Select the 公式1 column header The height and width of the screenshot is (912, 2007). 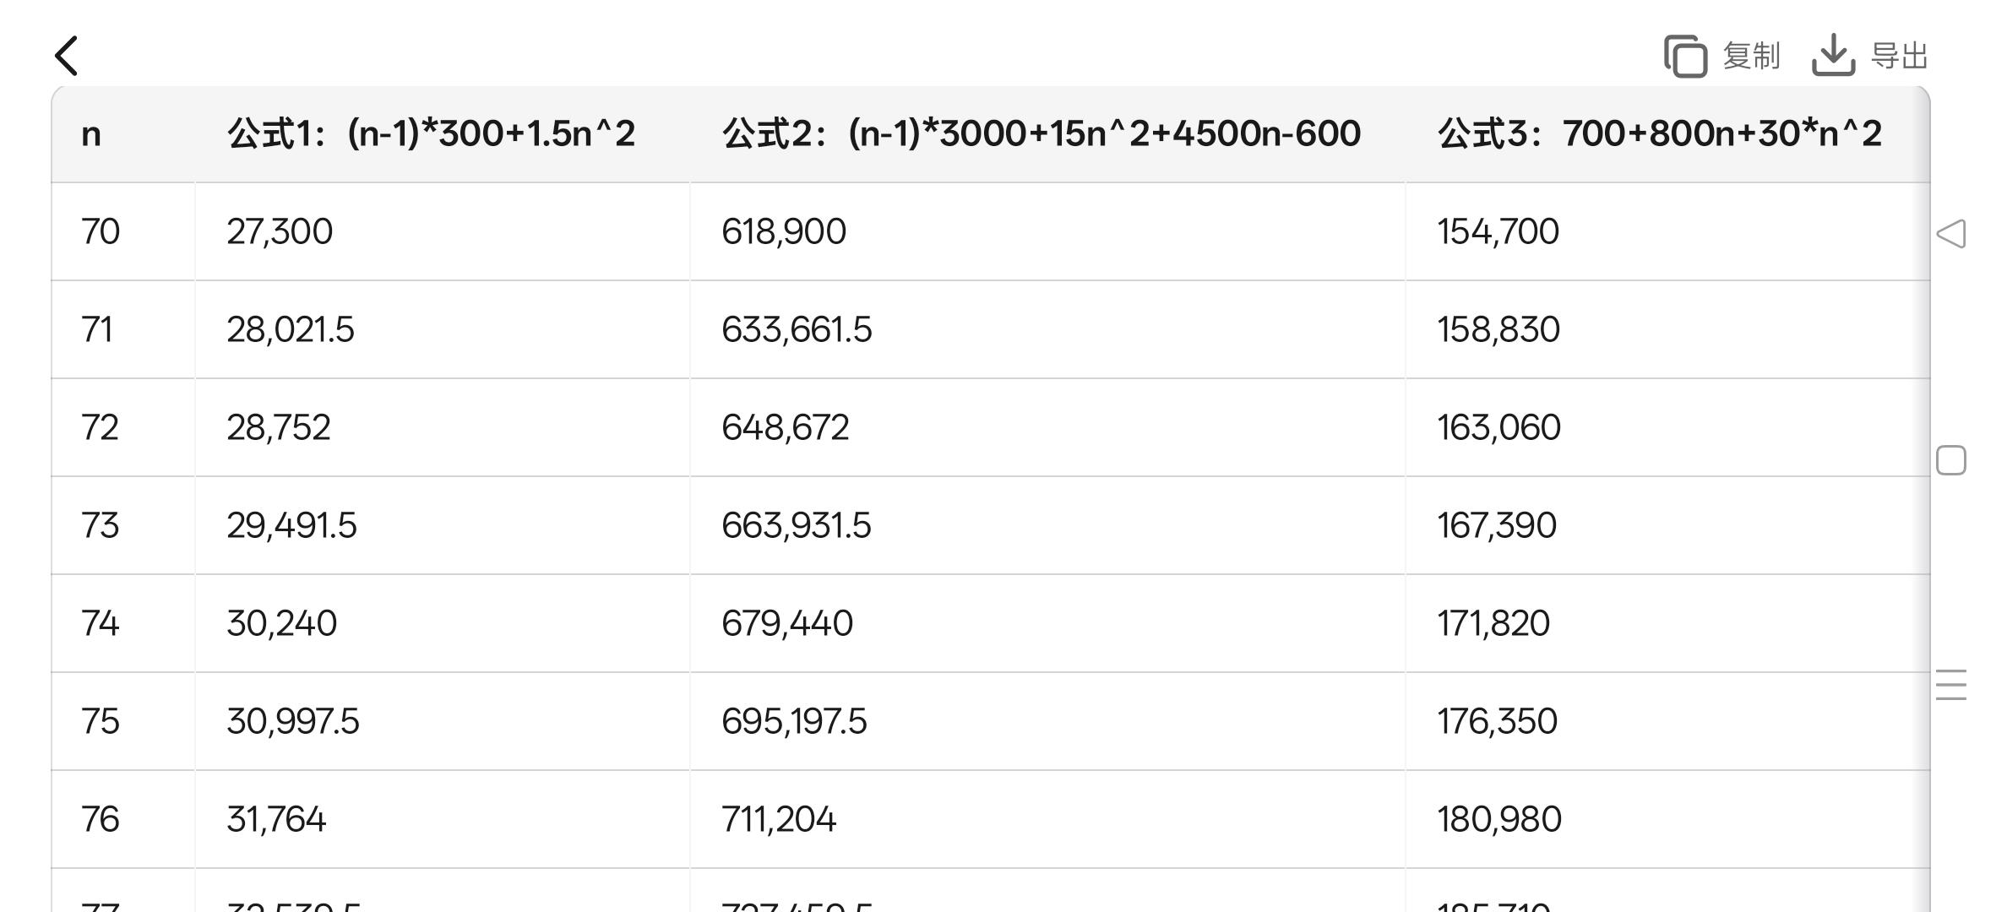point(431,134)
